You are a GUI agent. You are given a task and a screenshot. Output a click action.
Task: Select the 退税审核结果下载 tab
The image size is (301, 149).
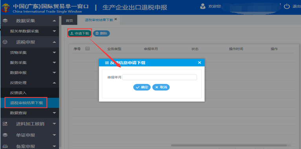99,20
